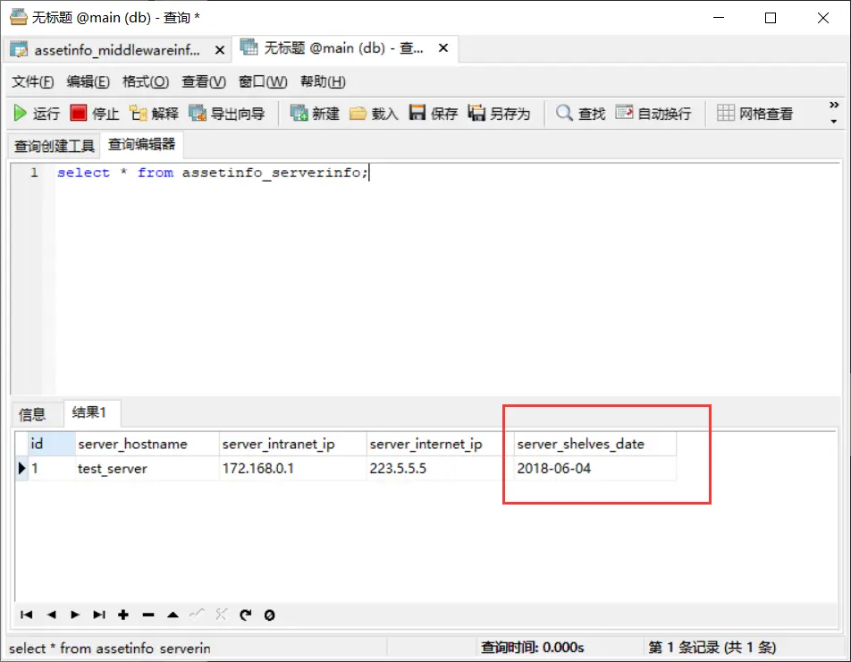Screen dimensions: 851x662
Task: Switch to grid view (网格查看)
Action: pyautogui.click(x=755, y=114)
